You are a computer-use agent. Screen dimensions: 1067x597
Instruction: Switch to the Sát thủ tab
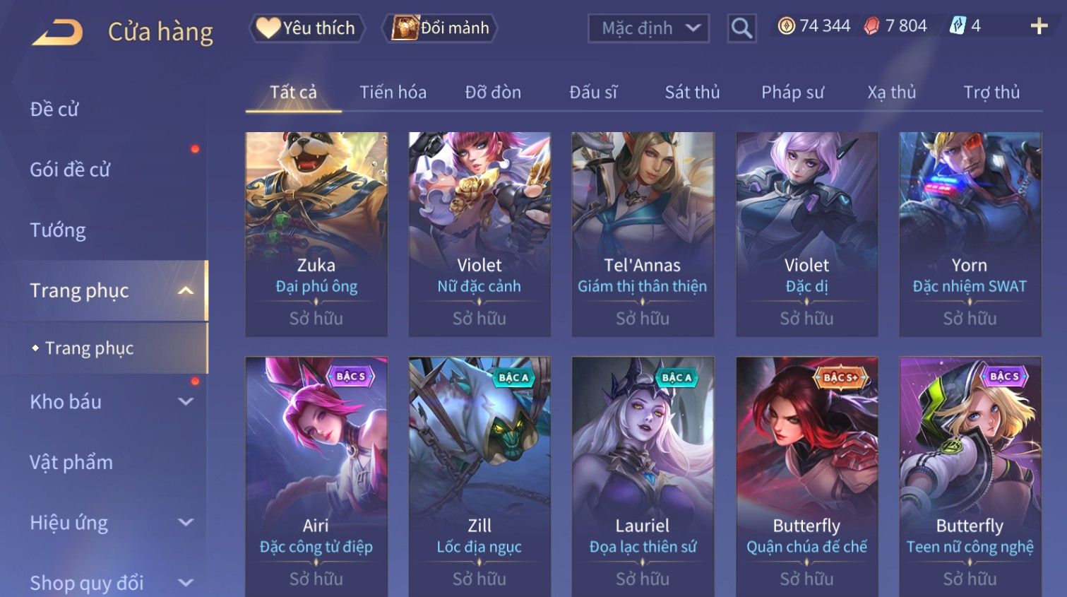pos(692,93)
